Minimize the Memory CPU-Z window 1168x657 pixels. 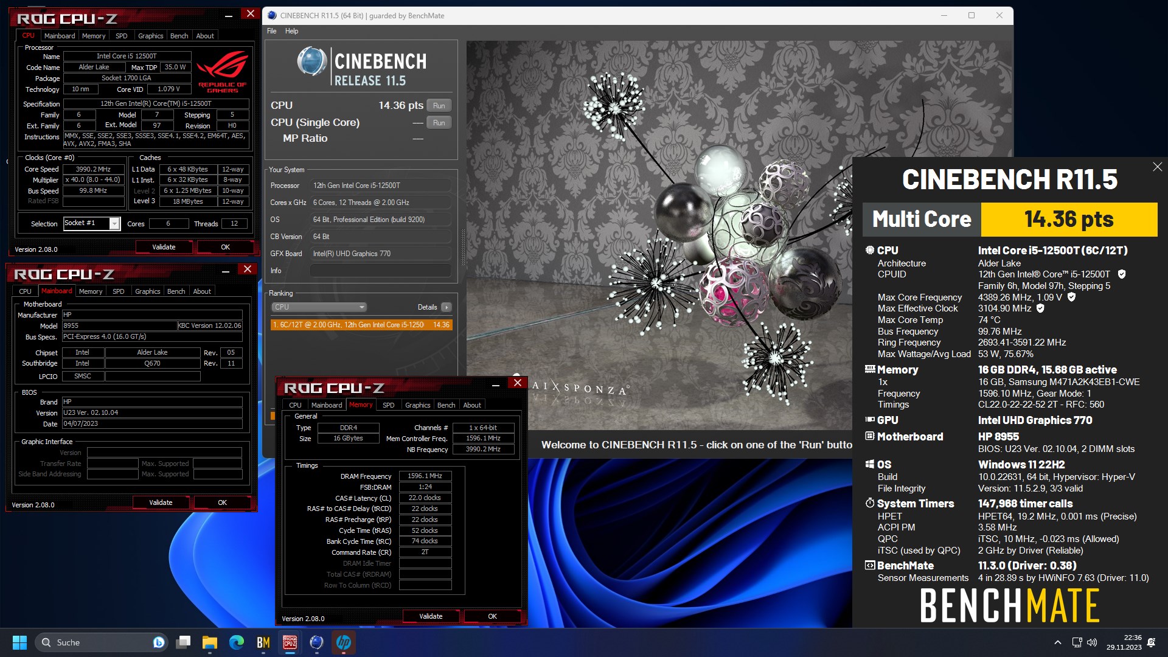[496, 384]
